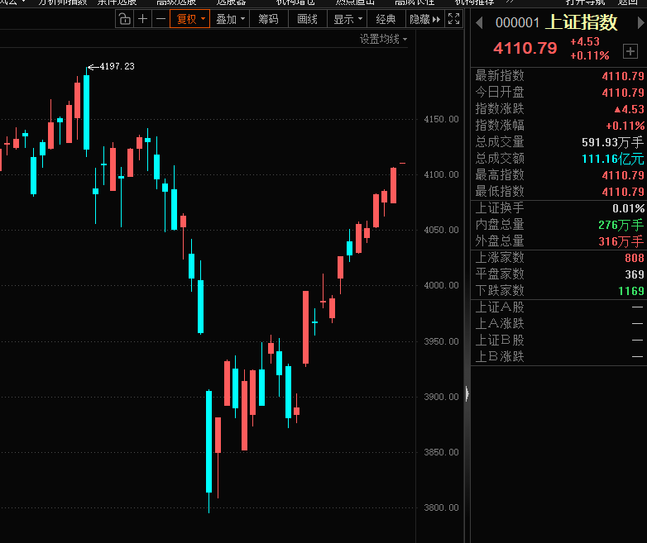Click the 000001 stock code
647x543 pixels.
point(517,24)
